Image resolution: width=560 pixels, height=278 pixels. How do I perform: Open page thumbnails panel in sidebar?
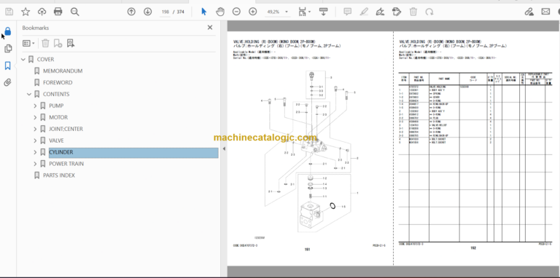click(7, 49)
